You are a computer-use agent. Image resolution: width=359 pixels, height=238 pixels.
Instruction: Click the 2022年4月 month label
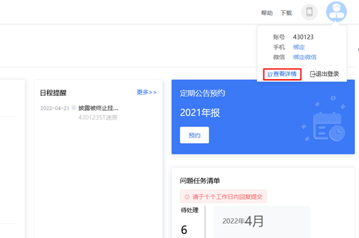243,221
